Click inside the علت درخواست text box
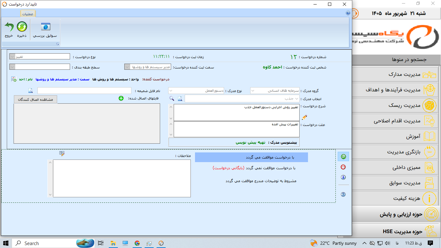 coord(237,129)
